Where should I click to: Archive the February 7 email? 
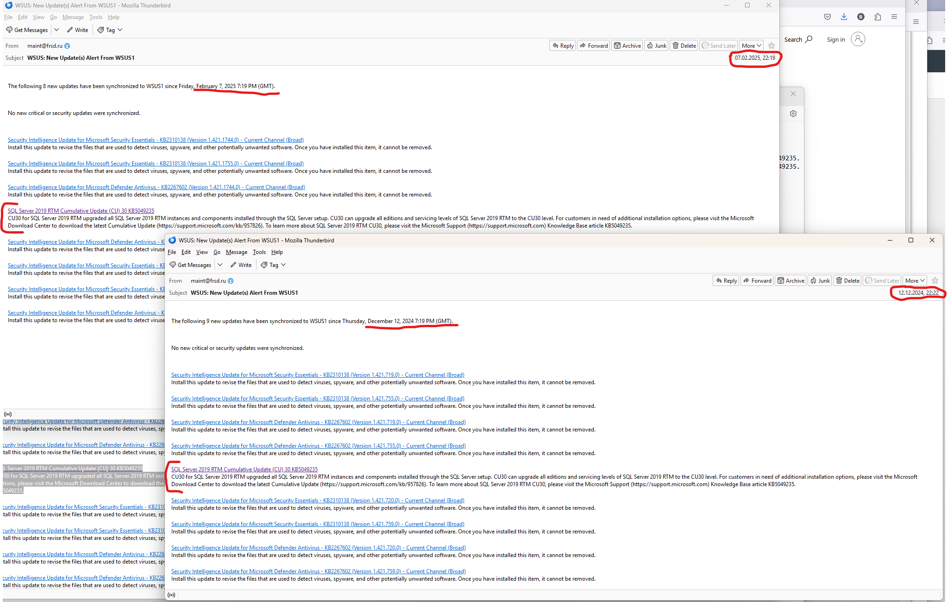(627, 45)
